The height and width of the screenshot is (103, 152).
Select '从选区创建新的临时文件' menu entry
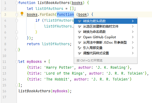[x=106, y=26]
